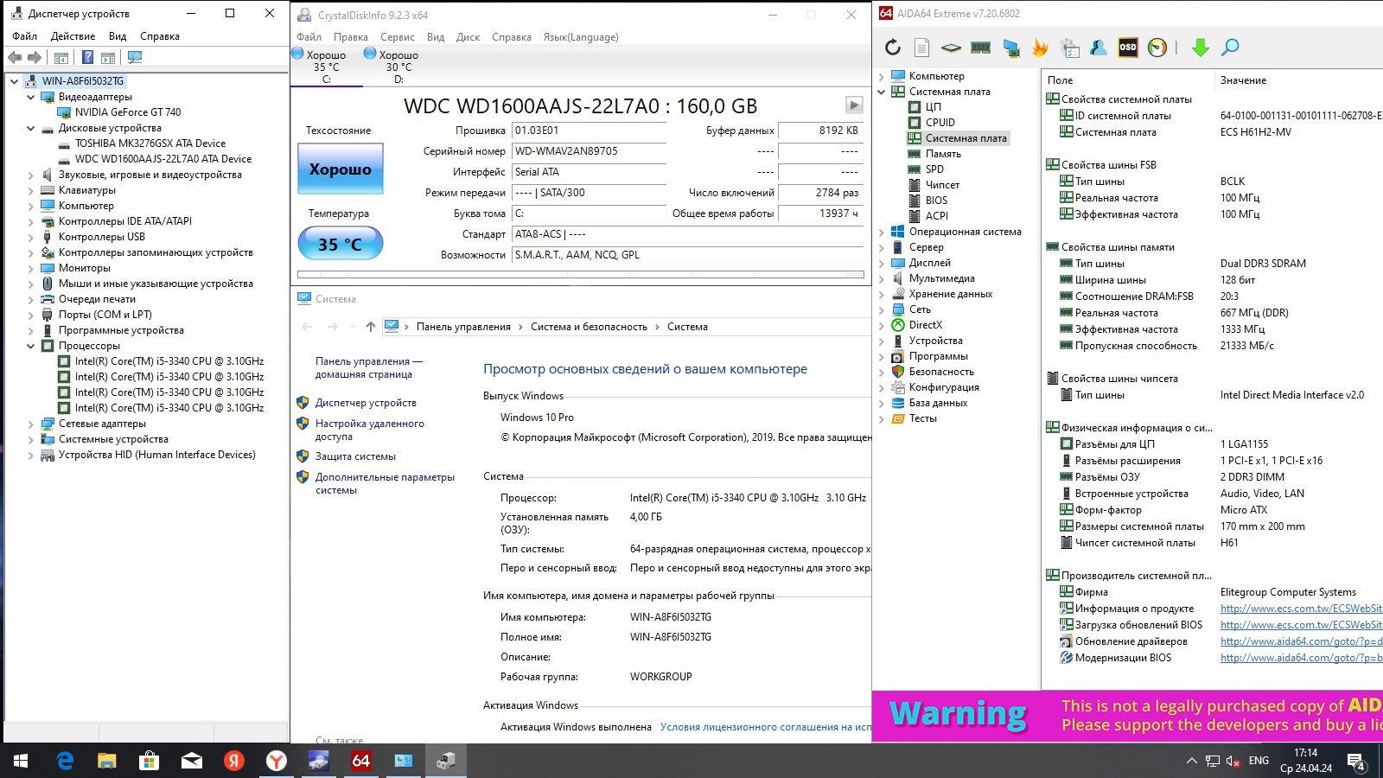Image resolution: width=1383 pixels, height=778 pixels.
Task: Open the Вид menu in Device Manager
Action: (x=118, y=36)
